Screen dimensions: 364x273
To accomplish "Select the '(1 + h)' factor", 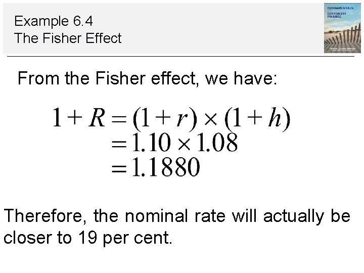I will click(258, 119).
